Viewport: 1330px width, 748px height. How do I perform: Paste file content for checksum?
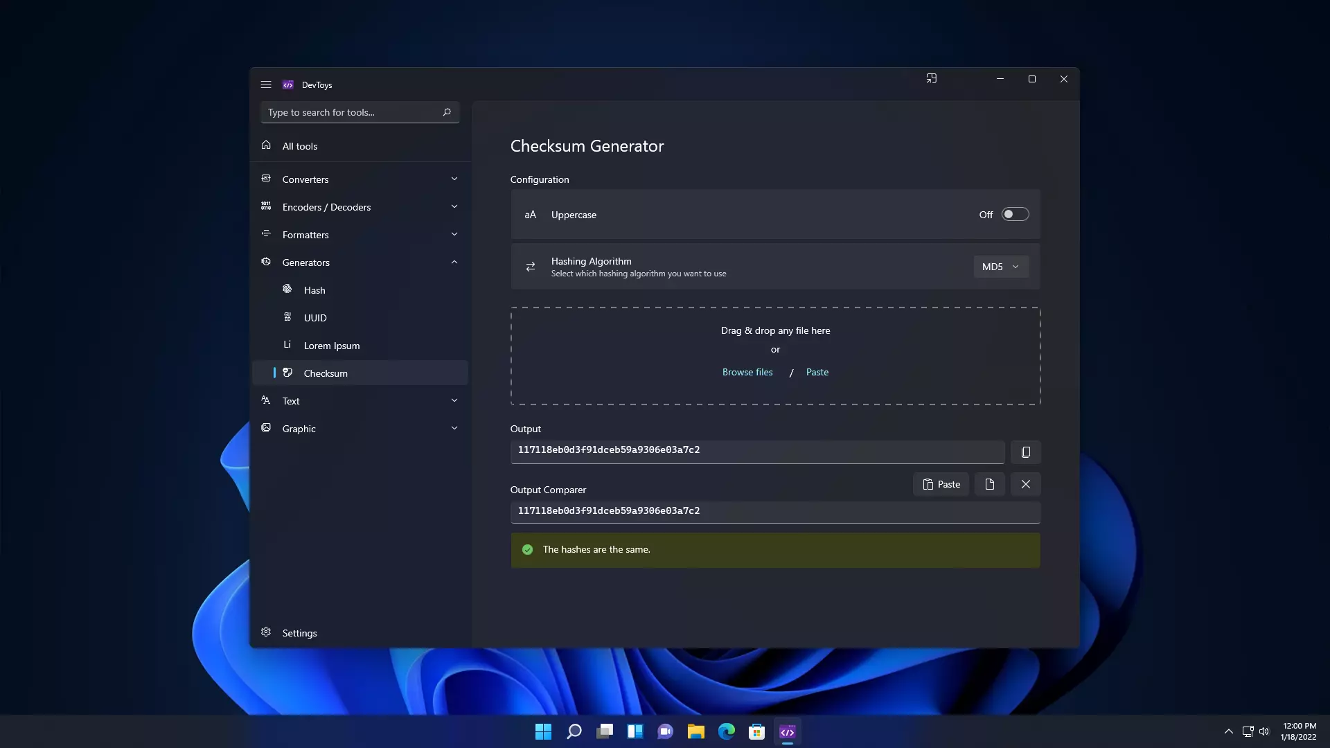point(817,372)
